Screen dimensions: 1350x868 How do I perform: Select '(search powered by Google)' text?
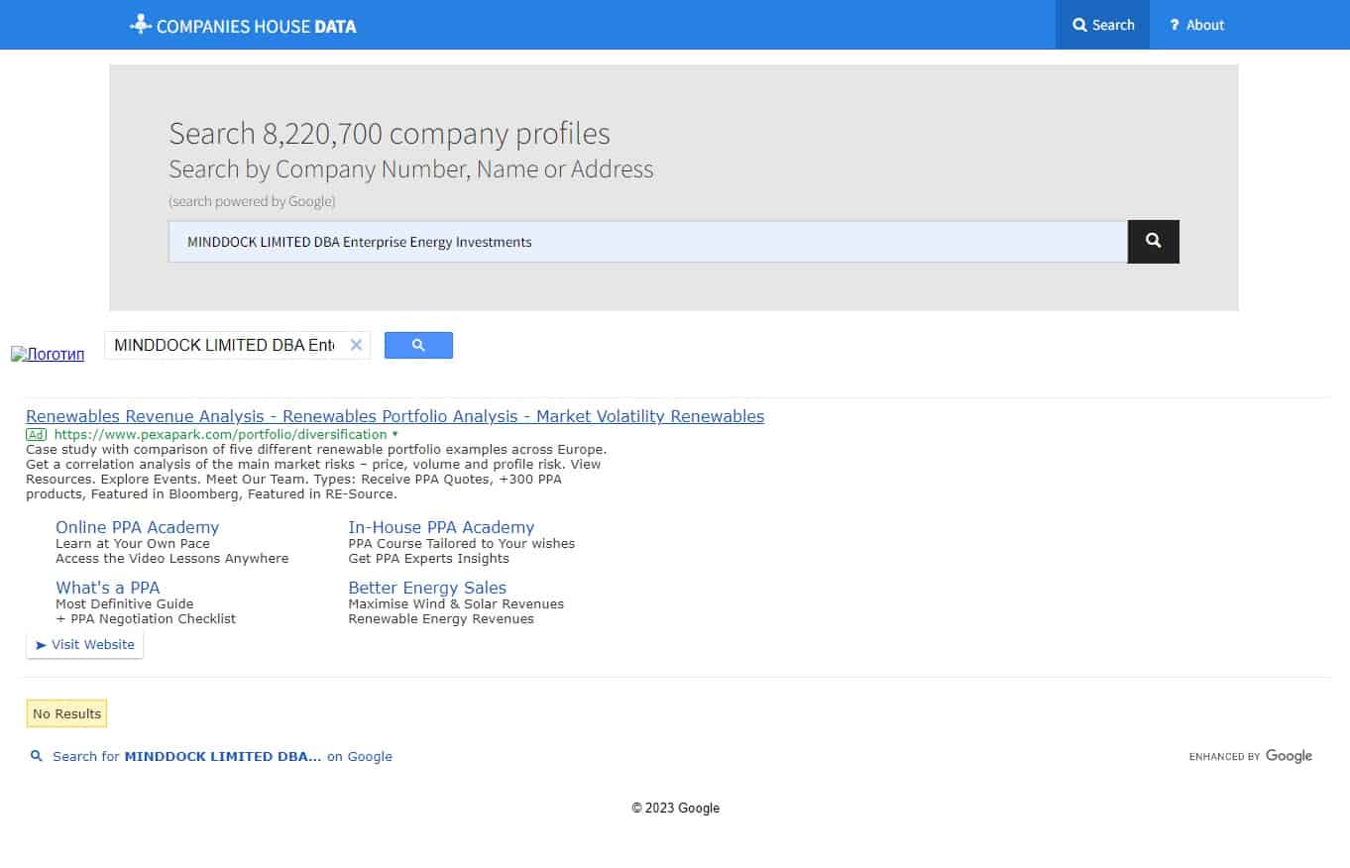tap(252, 201)
